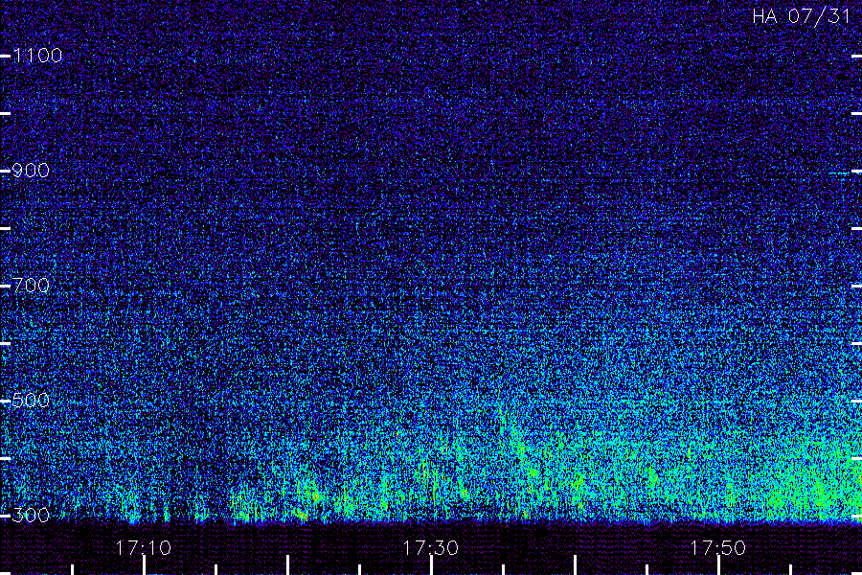Viewport: 862px width, 575px height.
Task: Click the 1100 frequency axis label
Action: (x=37, y=56)
